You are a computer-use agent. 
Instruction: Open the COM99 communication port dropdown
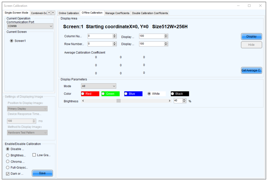click(30, 26)
